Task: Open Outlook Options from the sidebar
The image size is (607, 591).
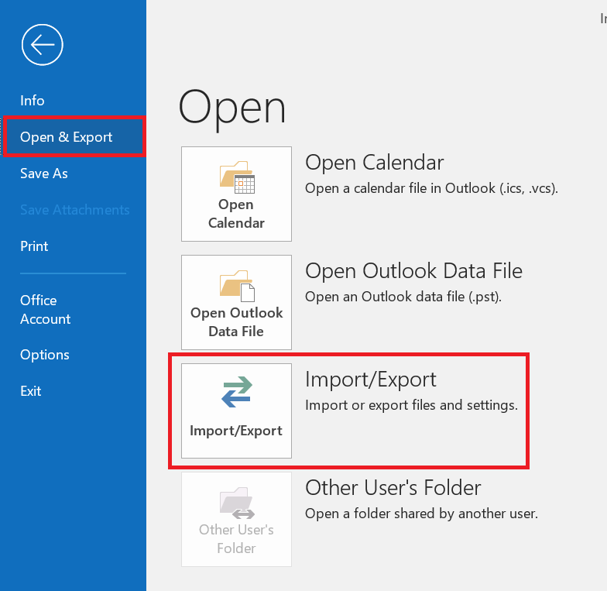Action: [45, 355]
